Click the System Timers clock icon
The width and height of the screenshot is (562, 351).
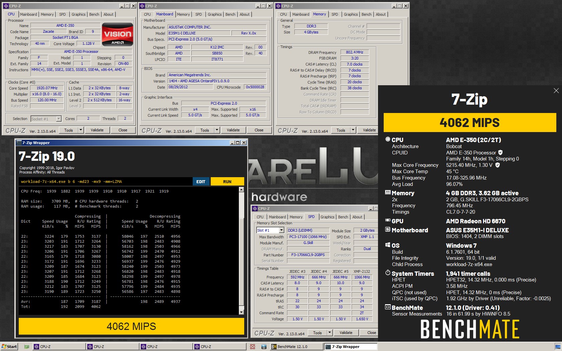click(387, 273)
